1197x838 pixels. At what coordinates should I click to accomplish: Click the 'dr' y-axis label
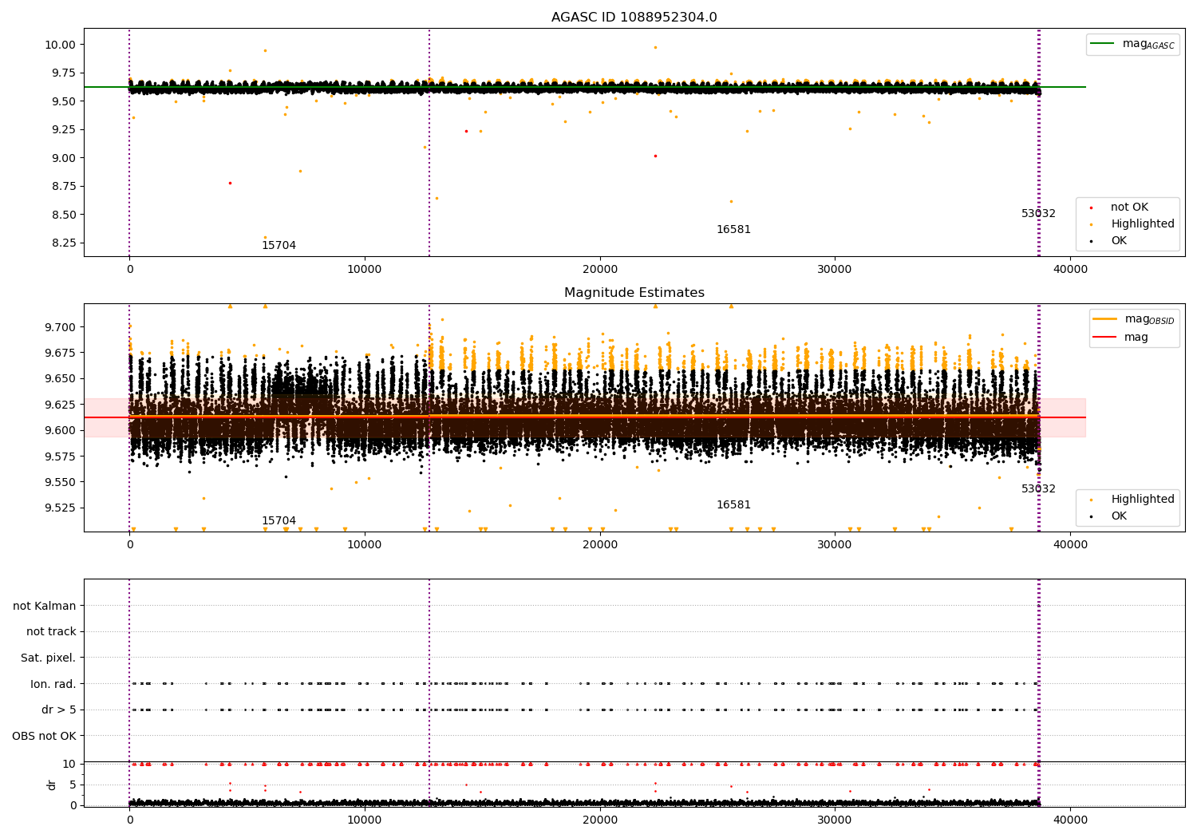[x=52, y=785]
